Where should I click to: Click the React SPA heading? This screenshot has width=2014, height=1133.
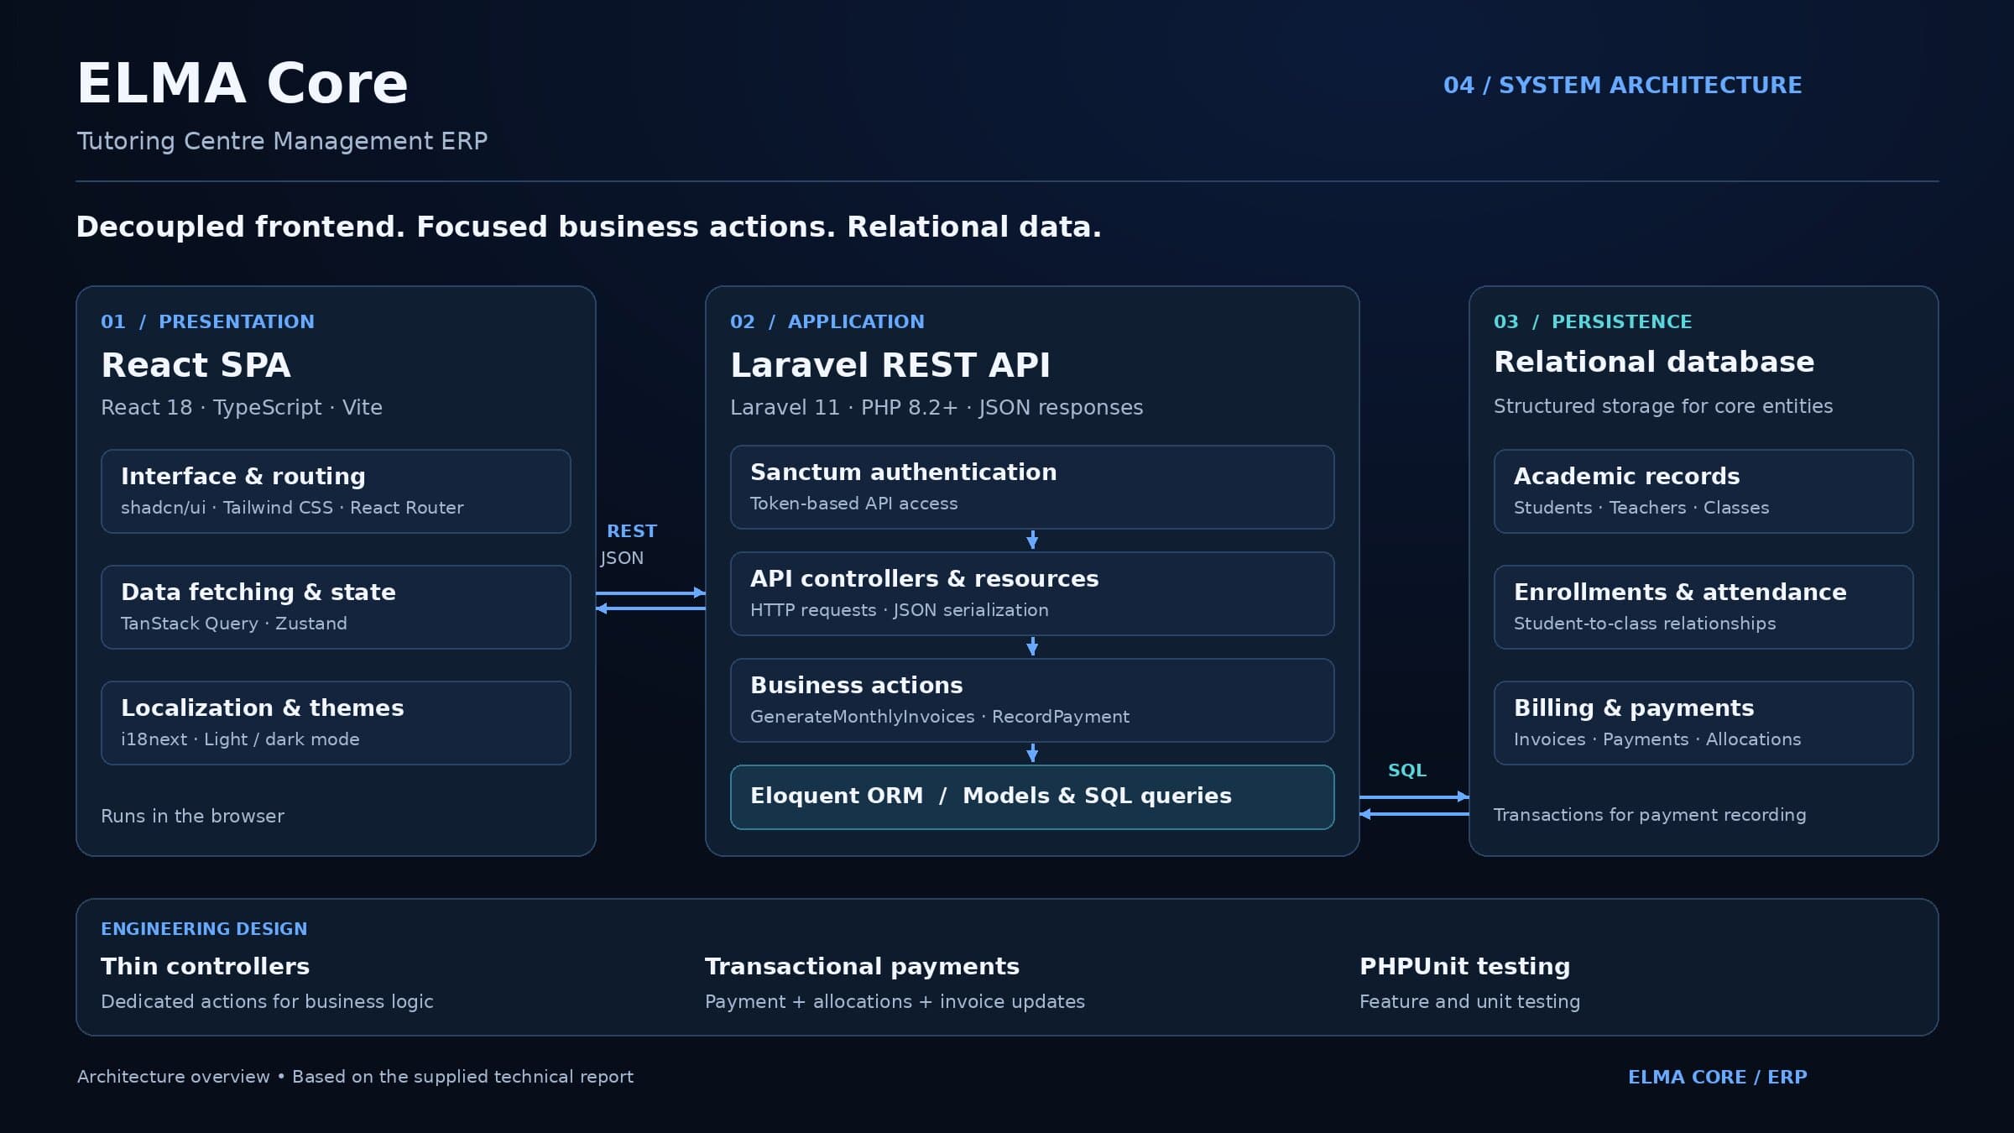pos(196,365)
